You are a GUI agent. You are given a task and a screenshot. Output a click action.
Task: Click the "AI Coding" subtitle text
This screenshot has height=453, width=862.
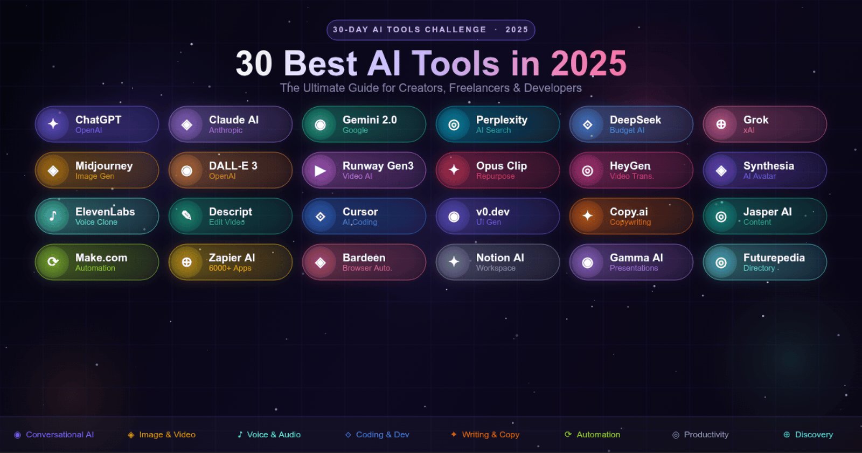pos(360,222)
